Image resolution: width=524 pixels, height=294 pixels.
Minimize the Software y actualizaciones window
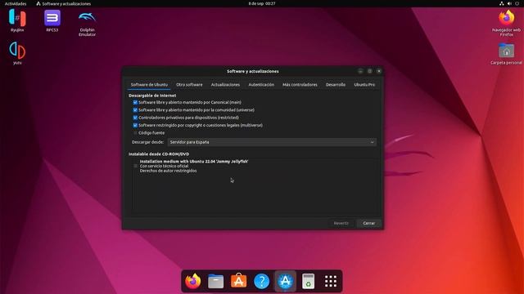pyautogui.click(x=360, y=71)
